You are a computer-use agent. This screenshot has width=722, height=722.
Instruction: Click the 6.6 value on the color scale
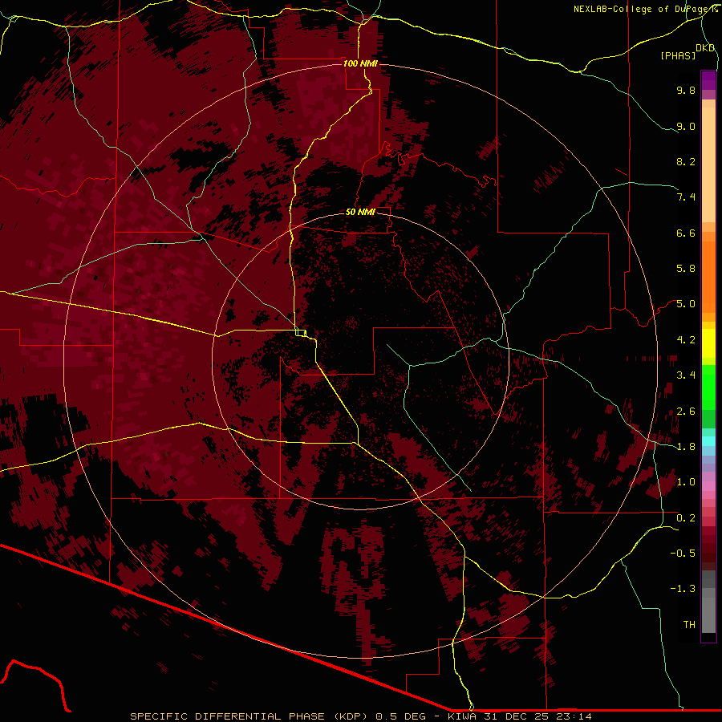pos(686,233)
